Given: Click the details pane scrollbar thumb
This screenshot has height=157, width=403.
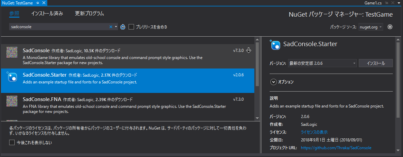Looking at the screenshot, I should coord(398,79).
